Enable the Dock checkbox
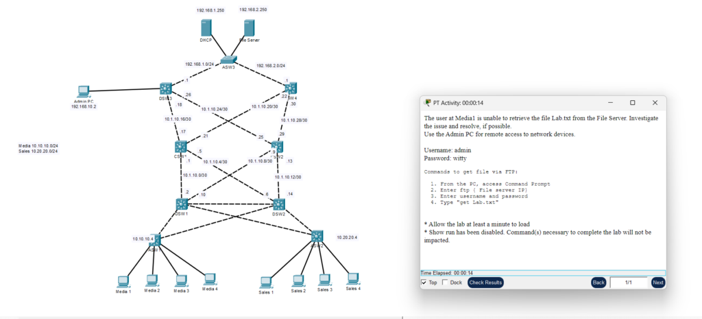This screenshot has width=702, height=319. 446,282
